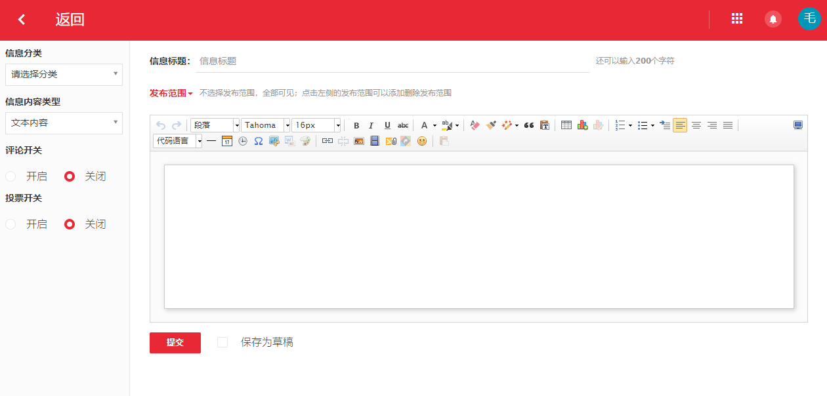The image size is (827, 396).
Task: Insert a special character (Ω)
Action: pos(259,140)
